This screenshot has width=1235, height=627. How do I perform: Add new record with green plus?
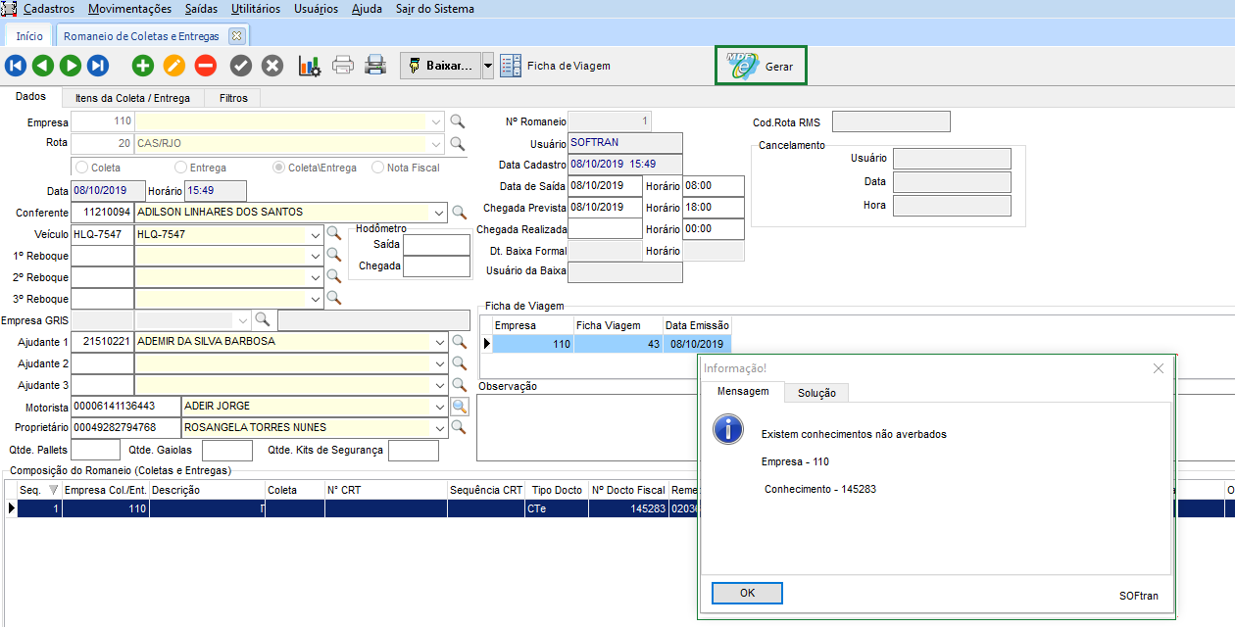(143, 66)
